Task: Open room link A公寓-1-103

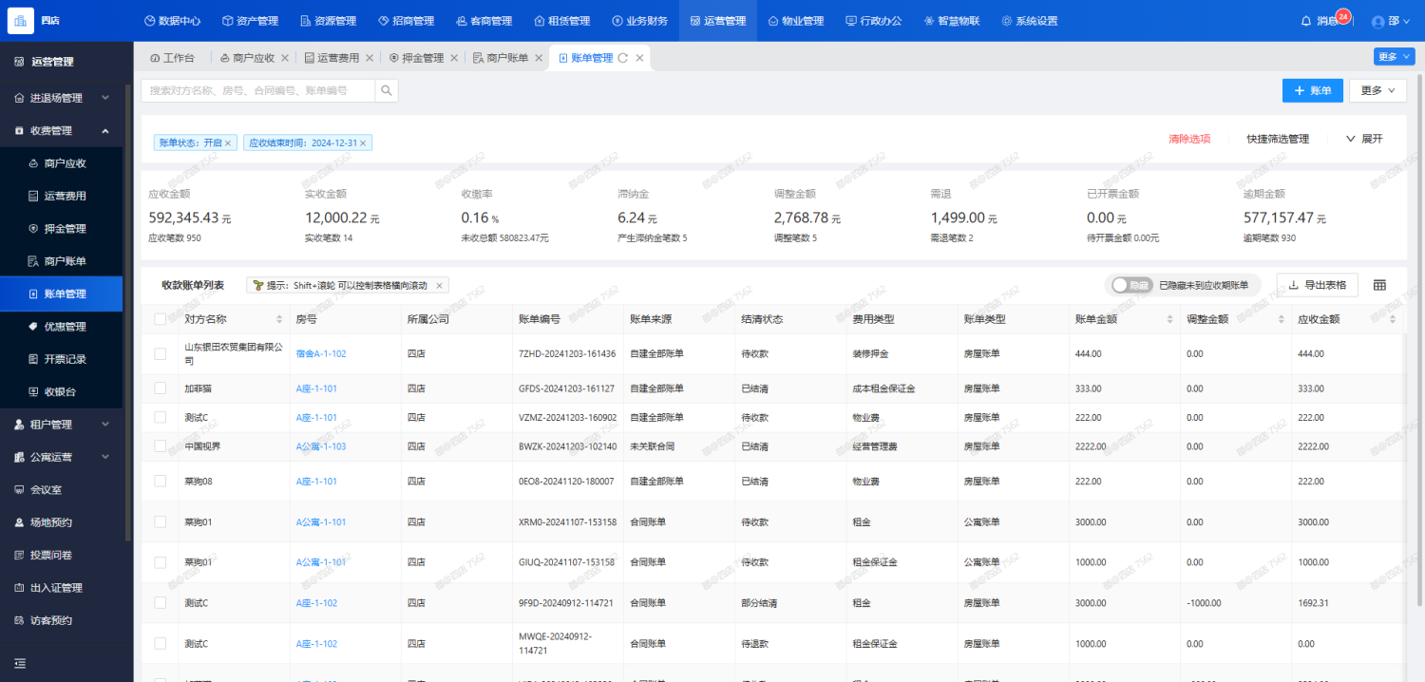Action: click(321, 446)
